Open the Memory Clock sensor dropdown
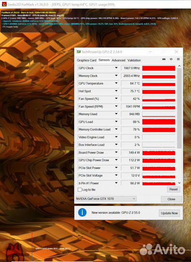 click(116, 76)
